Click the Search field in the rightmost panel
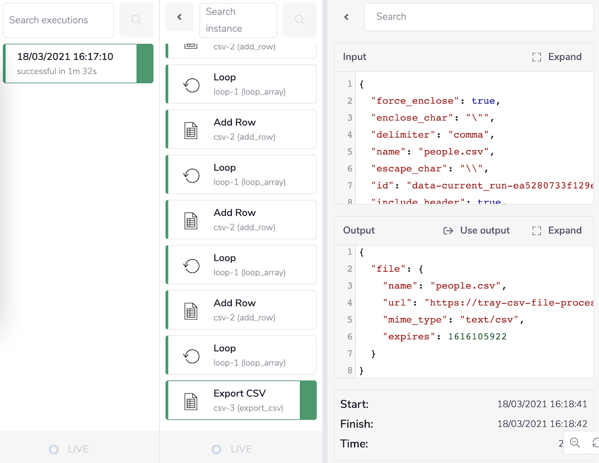This screenshot has width=599, height=463. (479, 17)
